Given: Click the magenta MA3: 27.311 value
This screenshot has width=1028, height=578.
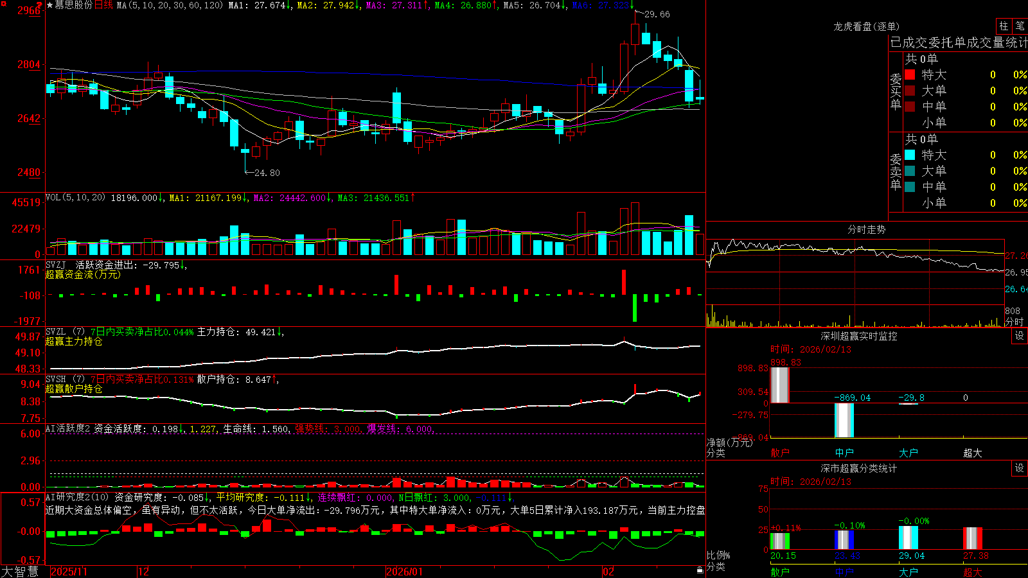Looking at the screenshot, I should [398, 5].
